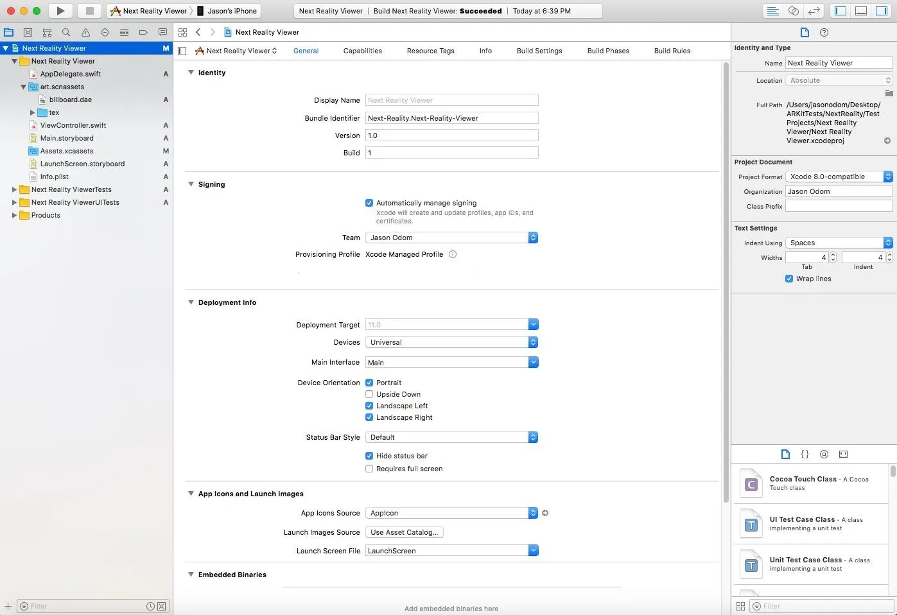Open the Test navigator diamond icon
Screen dimensions: 897x615
point(105,32)
